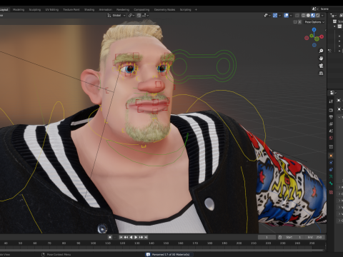Open the View Layer properties tab
This screenshot has width=343, height=257.
coord(331,124)
